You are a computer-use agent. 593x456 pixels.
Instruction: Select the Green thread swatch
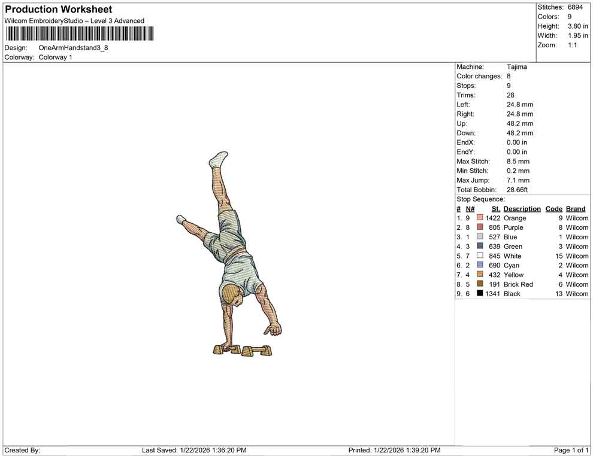click(479, 246)
